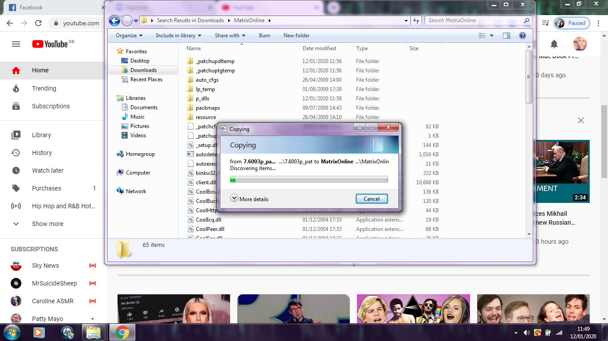Open the Organize dropdown menu
Image resolution: width=608 pixels, height=341 pixels.
click(x=129, y=36)
